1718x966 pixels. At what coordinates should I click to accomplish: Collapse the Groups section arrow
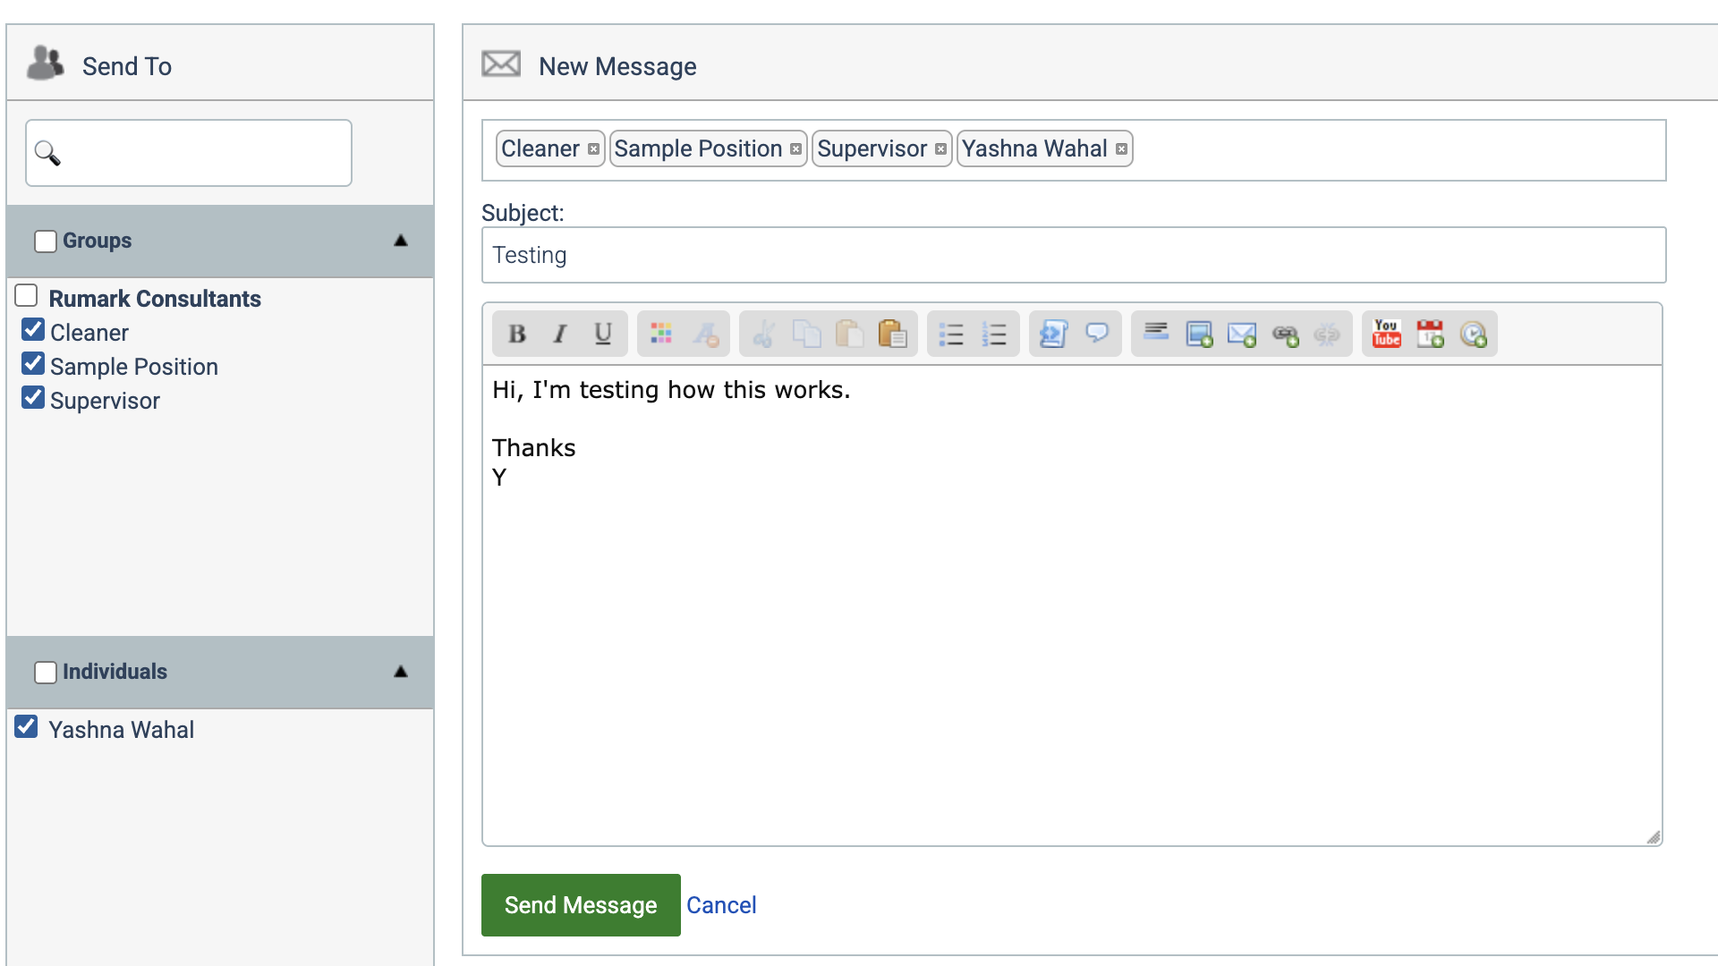pyautogui.click(x=401, y=241)
